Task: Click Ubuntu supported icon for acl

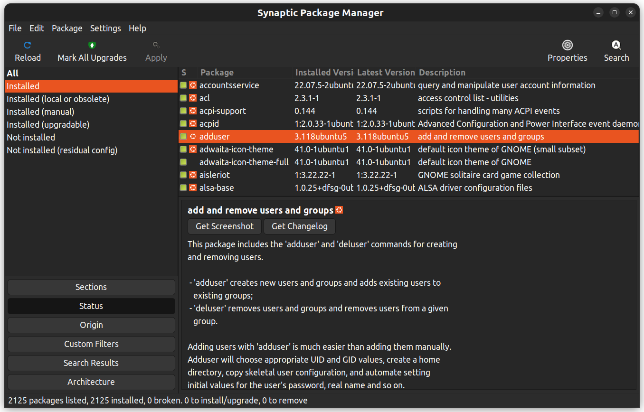Action: tap(193, 98)
